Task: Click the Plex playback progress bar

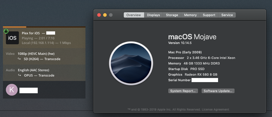Action: [44, 27]
